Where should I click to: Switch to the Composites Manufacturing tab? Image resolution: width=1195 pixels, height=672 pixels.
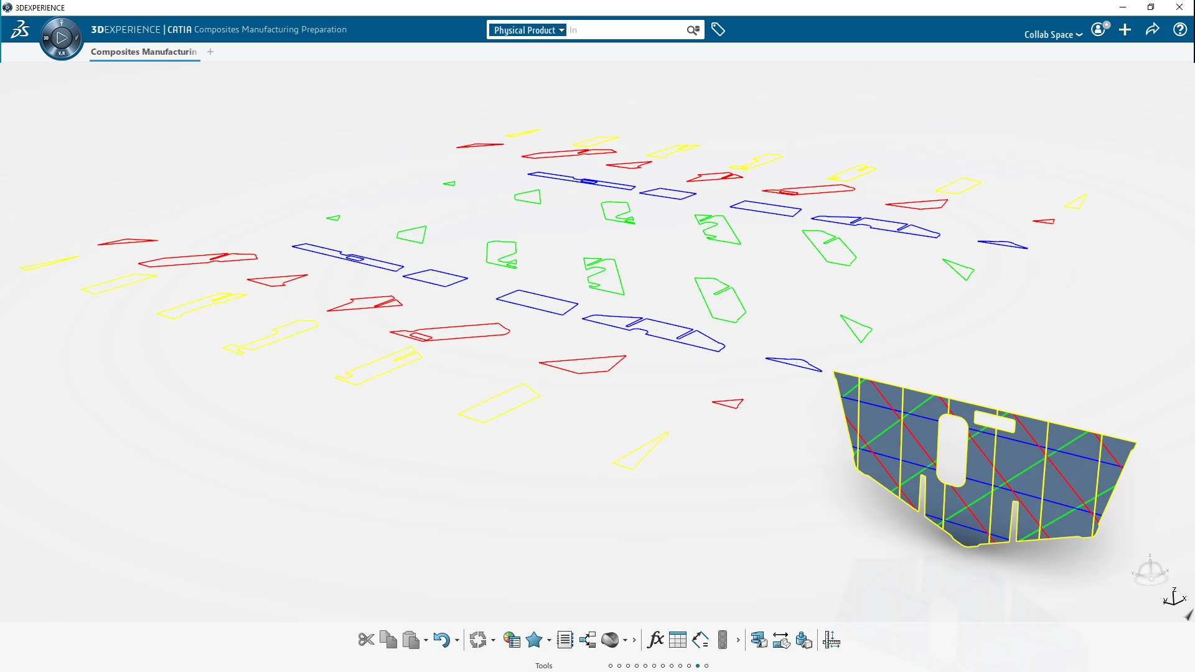tap(144, 52)
